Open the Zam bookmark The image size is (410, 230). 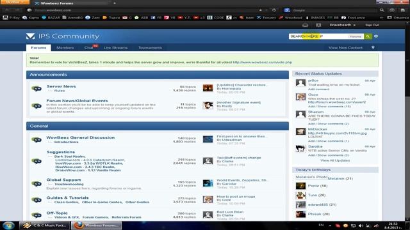click(x=92, y=17)
